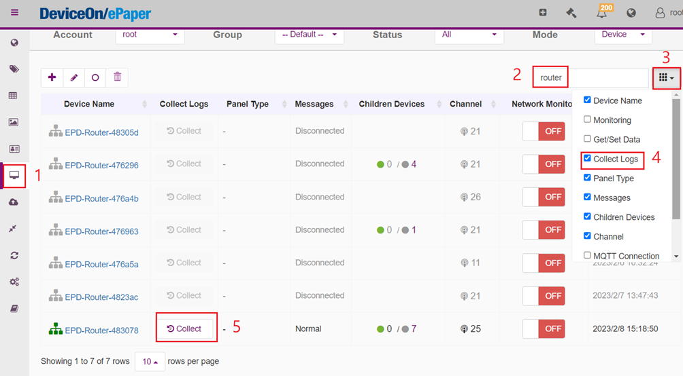This screenshot has height=376, width=683.
Task: Click the tags icon in sidebar
Action: coord(14,69)
